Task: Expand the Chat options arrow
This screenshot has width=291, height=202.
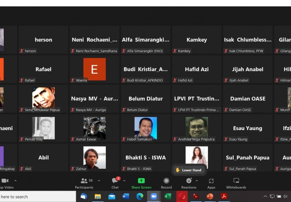Action: (124, 181)
